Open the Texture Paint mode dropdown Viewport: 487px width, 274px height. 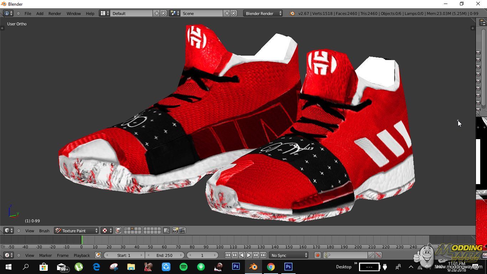click(x=76, y=230)
